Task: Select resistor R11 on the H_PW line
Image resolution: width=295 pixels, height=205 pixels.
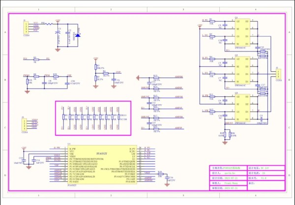Action: point(212,96)
